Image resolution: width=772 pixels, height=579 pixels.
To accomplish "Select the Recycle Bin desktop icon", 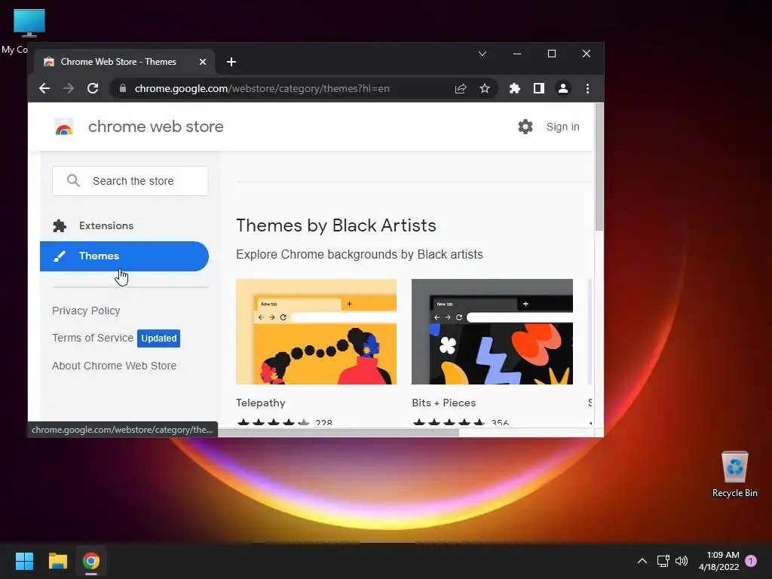I will point(734,473).
